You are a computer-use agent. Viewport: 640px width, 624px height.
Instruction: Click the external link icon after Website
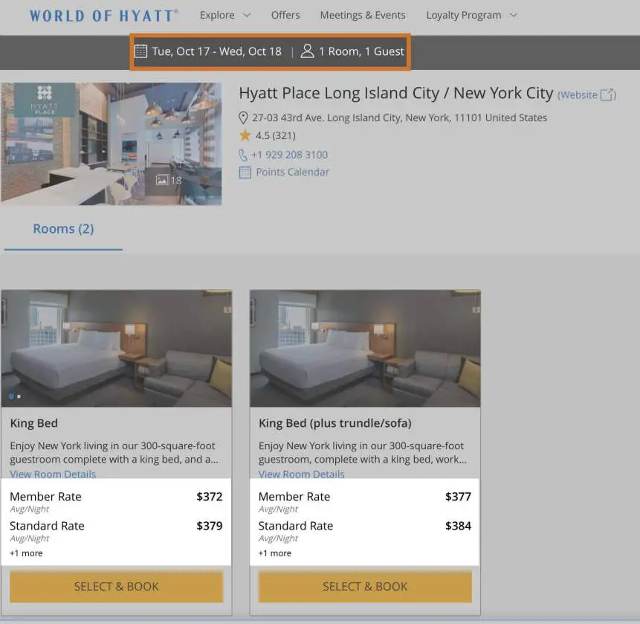(607, 94)
